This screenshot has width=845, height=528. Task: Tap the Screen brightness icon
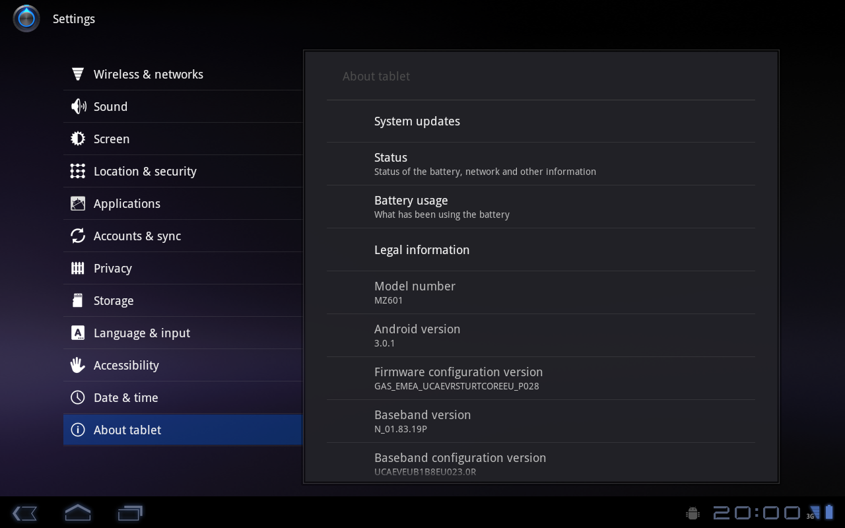[x=78, y=139]
